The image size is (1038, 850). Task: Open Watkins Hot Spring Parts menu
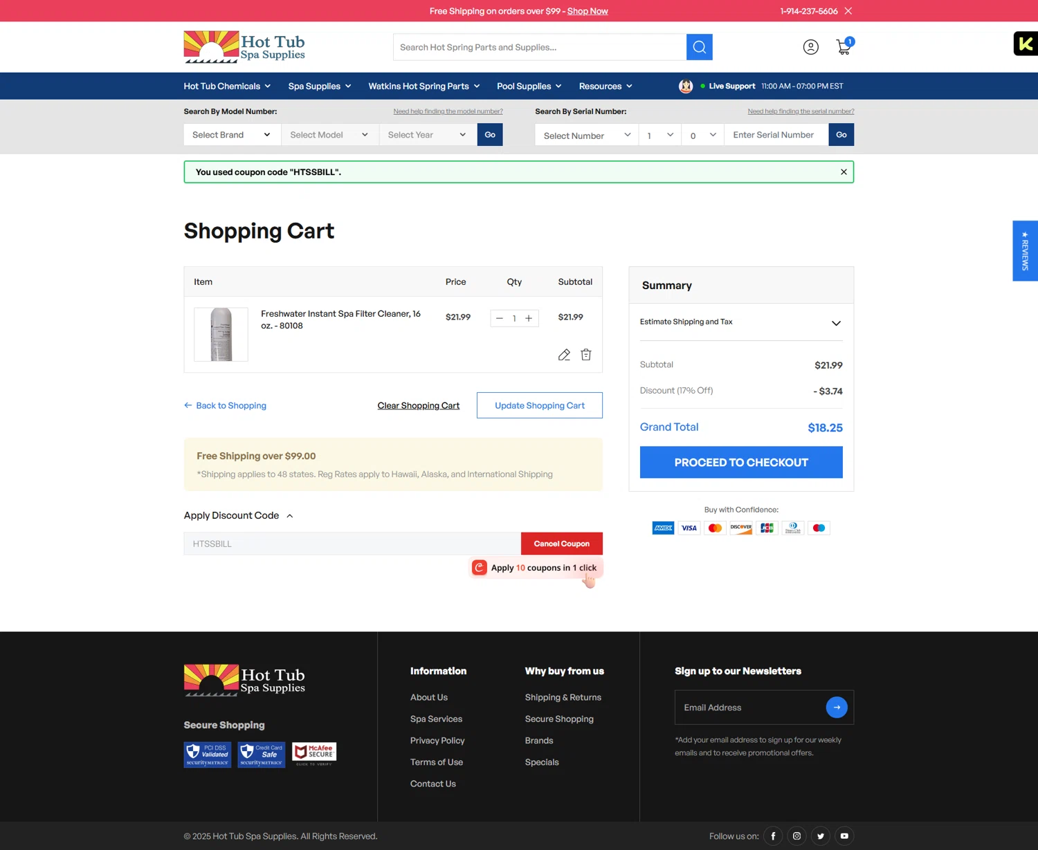(x=424, y=86)
